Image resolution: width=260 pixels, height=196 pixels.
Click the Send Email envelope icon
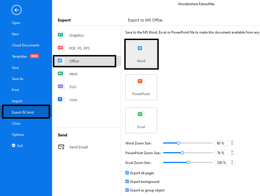coord(61,147)
